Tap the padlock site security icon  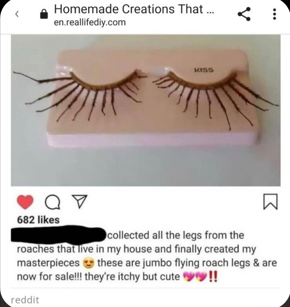point(44,14)
